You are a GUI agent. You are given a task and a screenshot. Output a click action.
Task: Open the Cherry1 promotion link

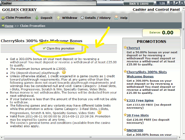[133, 48]
